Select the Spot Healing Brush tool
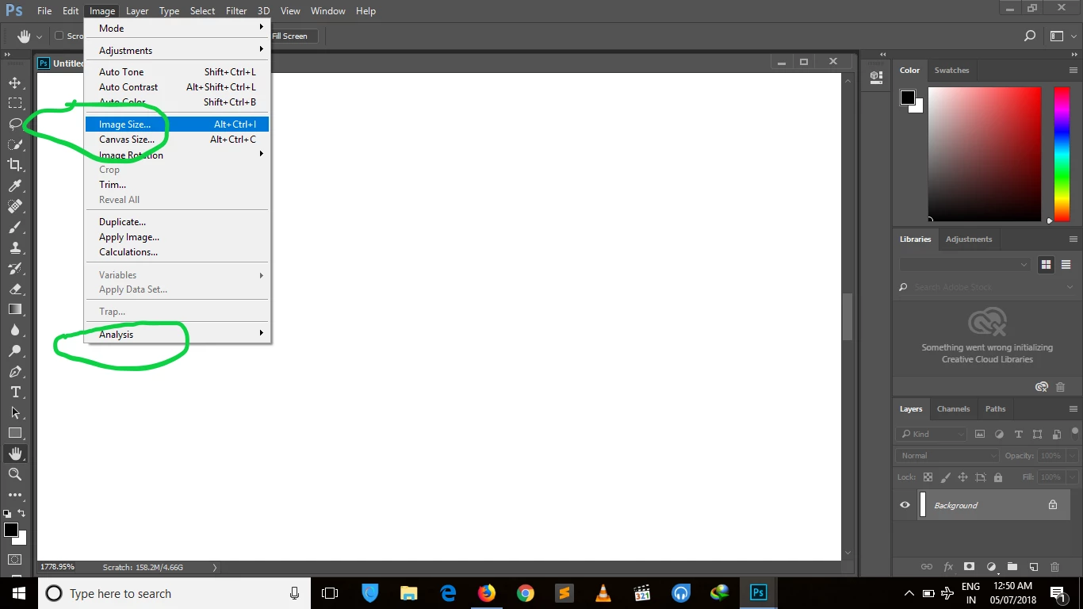 (x=15, y=206)
